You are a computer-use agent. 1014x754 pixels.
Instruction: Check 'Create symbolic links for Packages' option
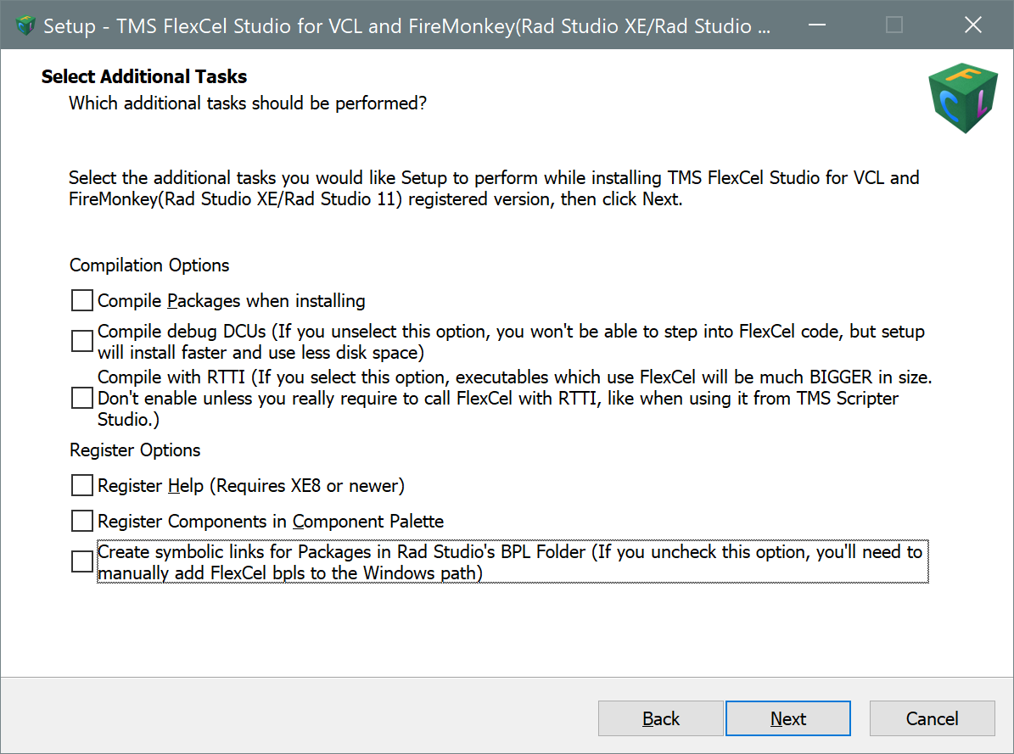tap(81, 561)
